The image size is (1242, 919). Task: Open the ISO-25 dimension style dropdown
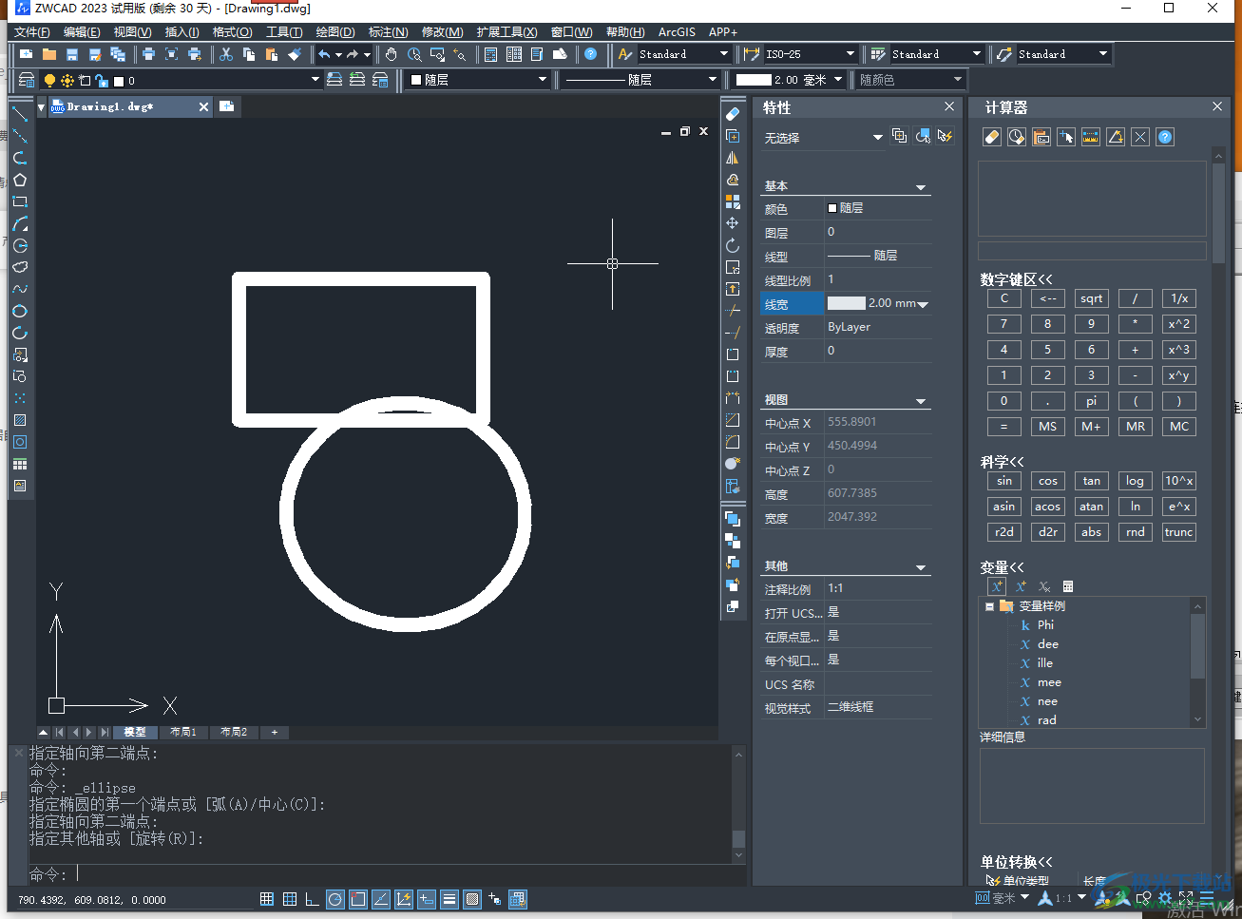[x=850, y=54]
